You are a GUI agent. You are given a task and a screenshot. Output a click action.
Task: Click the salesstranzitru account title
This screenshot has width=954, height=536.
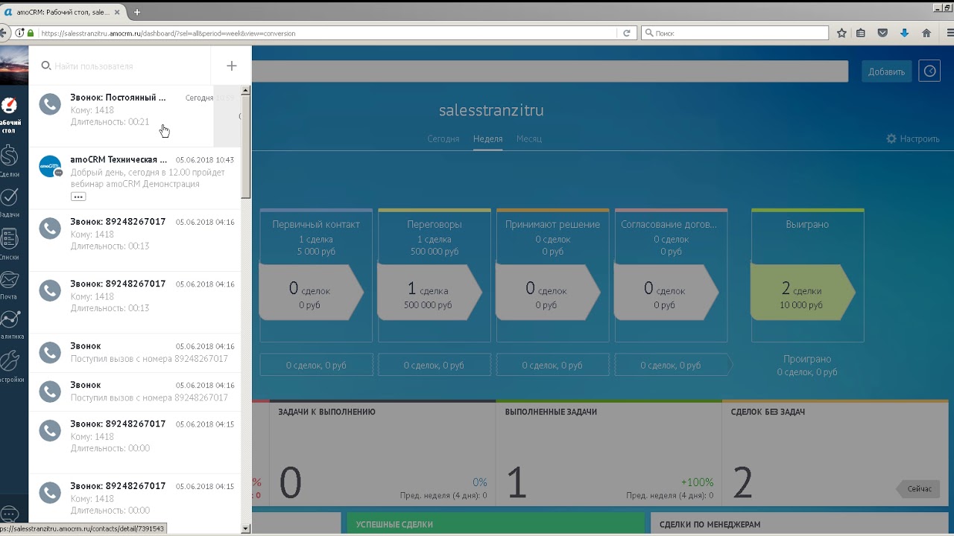[491, 110]
